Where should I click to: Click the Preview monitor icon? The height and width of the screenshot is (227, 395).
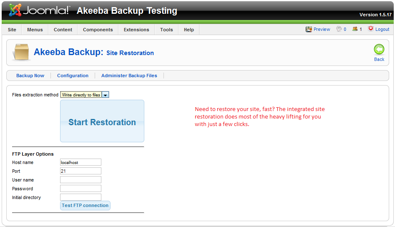[x=309, y=29]
